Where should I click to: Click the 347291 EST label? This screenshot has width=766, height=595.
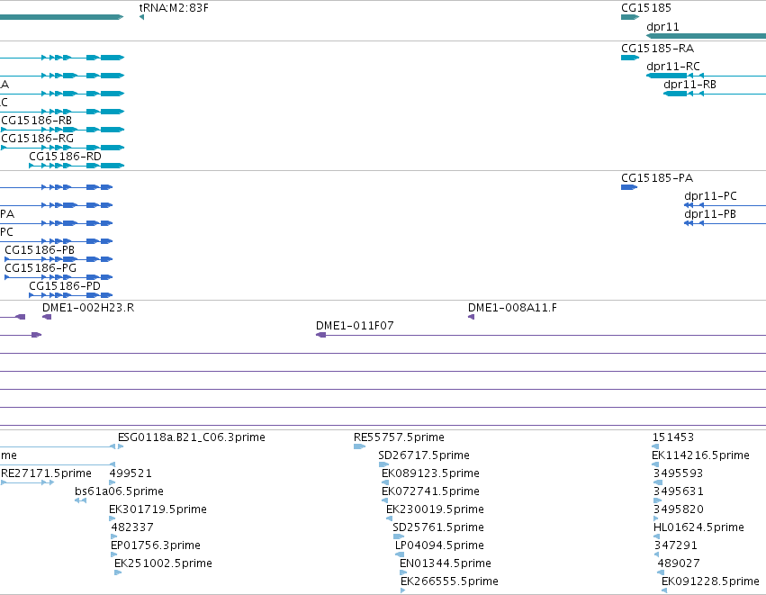676,545
